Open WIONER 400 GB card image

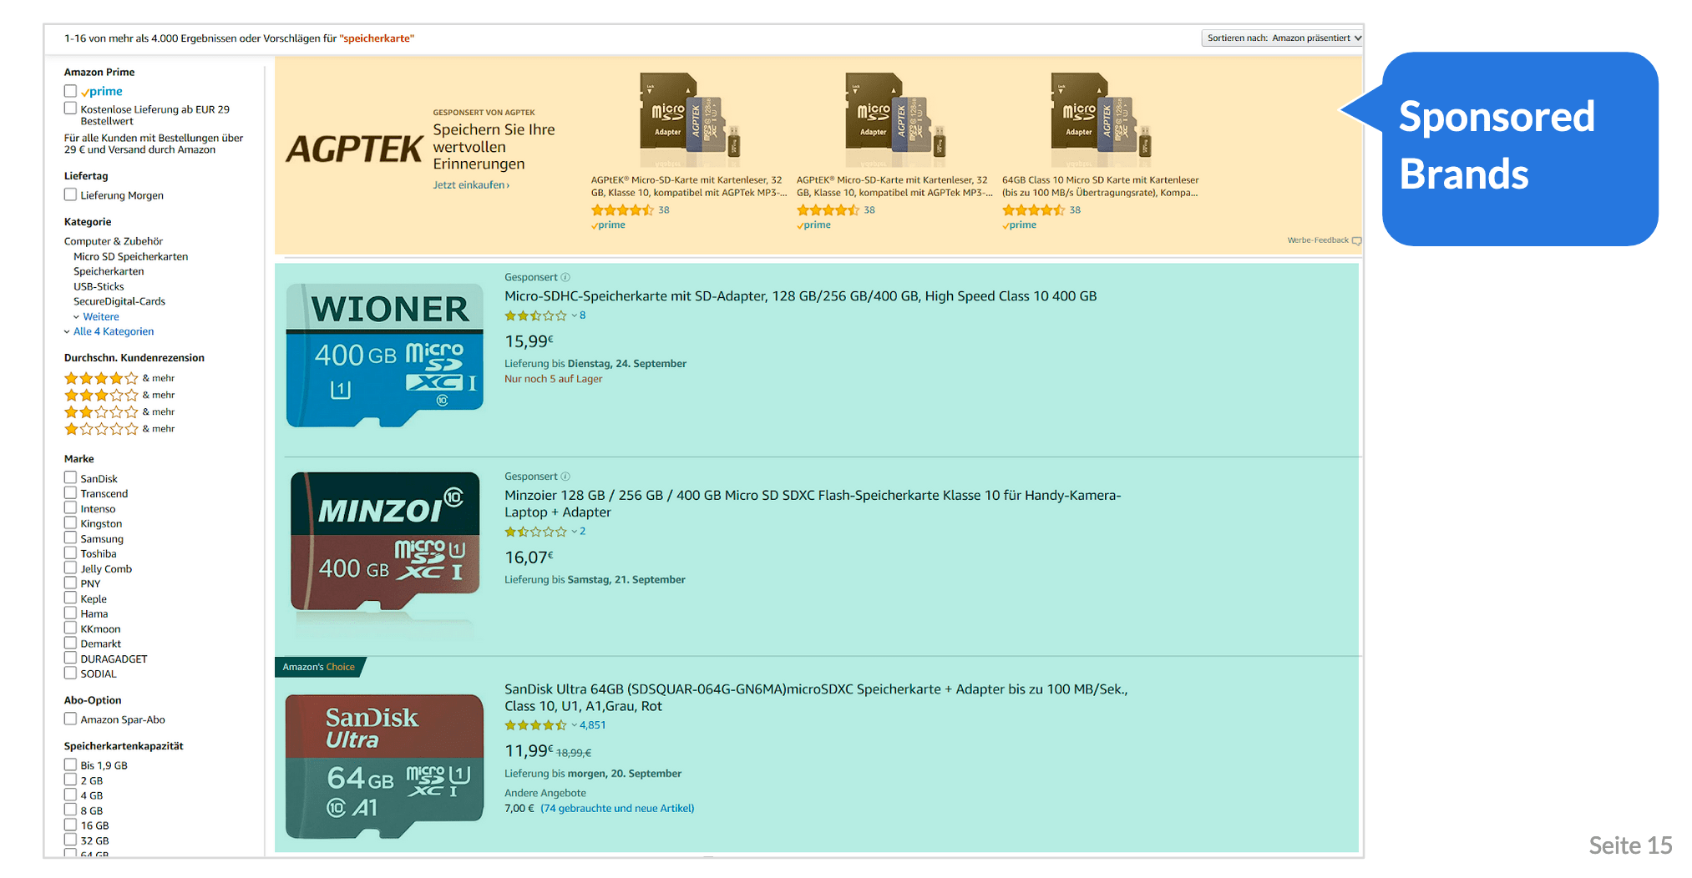[x=385, y=356]
